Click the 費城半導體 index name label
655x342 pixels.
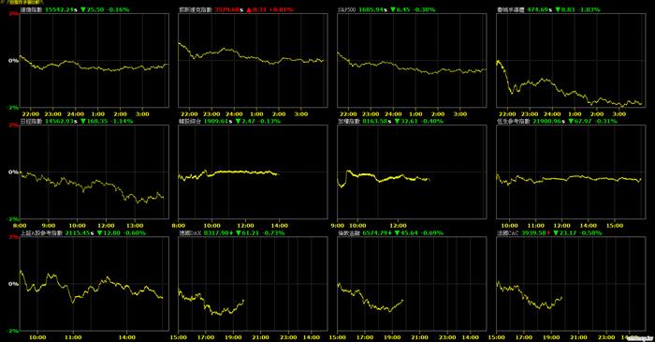coord(511,9)
